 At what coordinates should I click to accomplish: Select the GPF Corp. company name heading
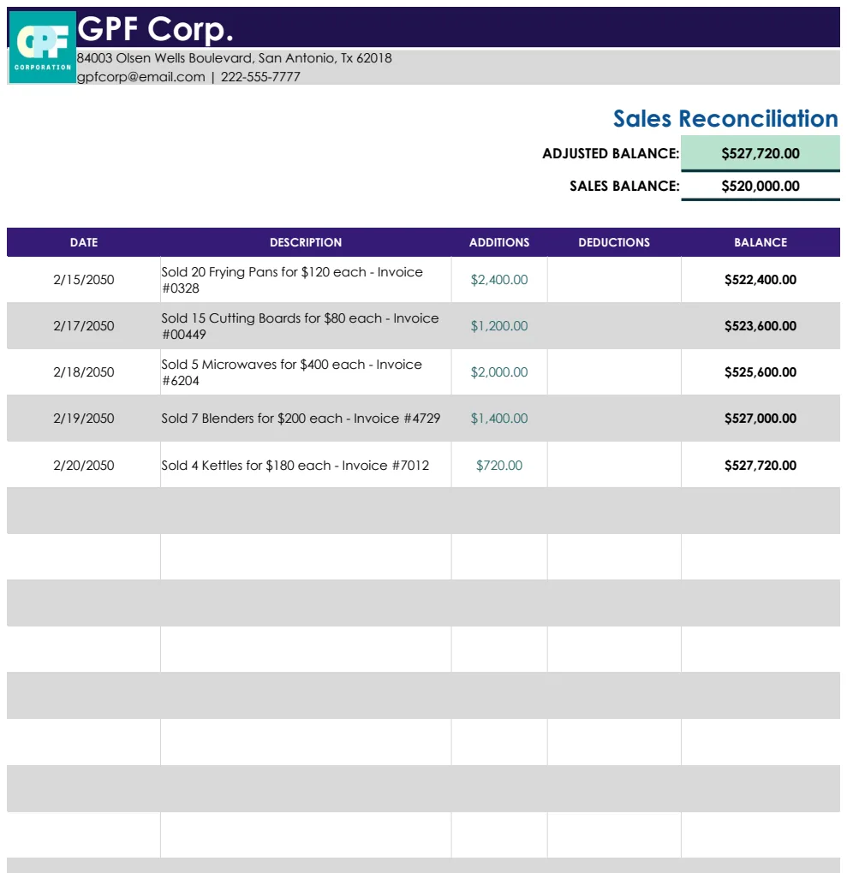tap(155, 29)
